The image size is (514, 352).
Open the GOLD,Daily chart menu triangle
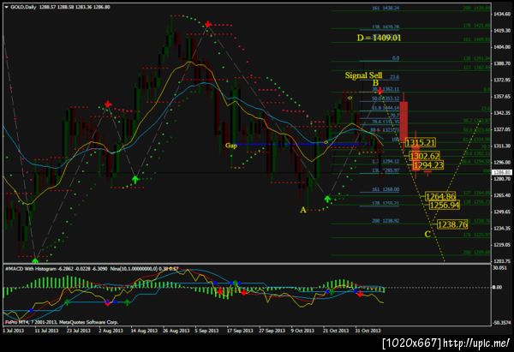7,7
